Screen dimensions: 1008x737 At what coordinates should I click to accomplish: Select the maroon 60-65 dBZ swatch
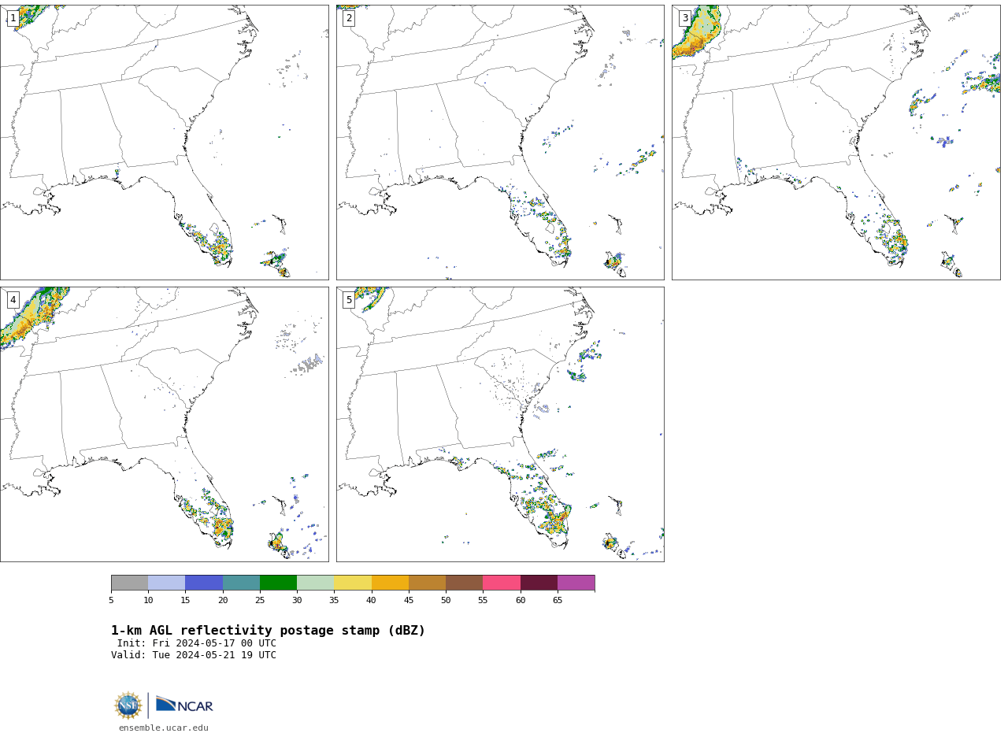click(539, 583)
